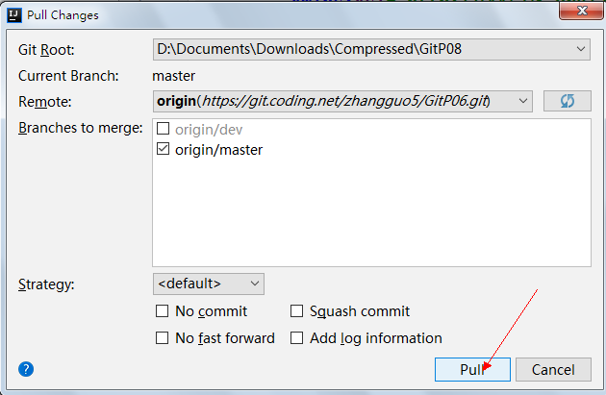The height and width of the screenshot is (395, 606).
Task: Open the Strategy default dropdown
Action: click(x=209, y=284)
